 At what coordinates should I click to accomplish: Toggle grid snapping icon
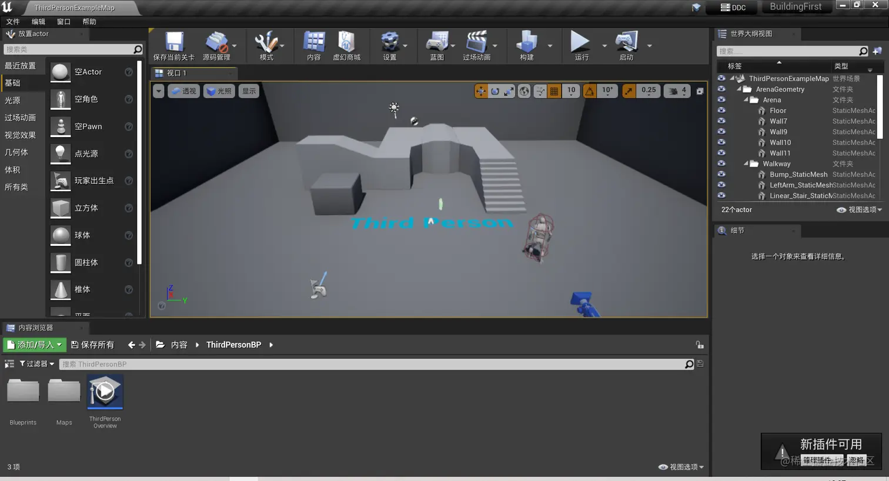click(554, 91)
